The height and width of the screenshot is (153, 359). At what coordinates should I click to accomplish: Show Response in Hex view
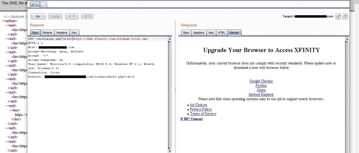[211, 33]
